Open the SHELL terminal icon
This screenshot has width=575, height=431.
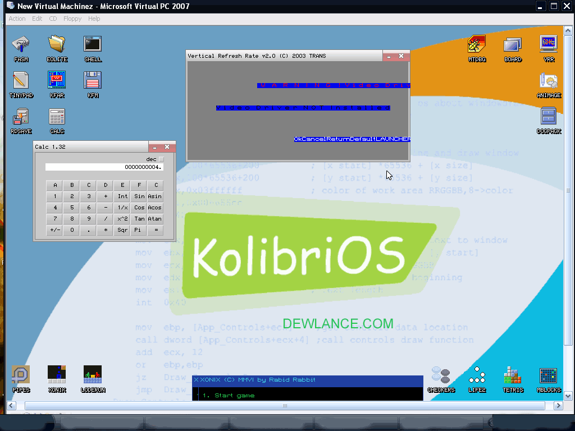tap(93, 49)
